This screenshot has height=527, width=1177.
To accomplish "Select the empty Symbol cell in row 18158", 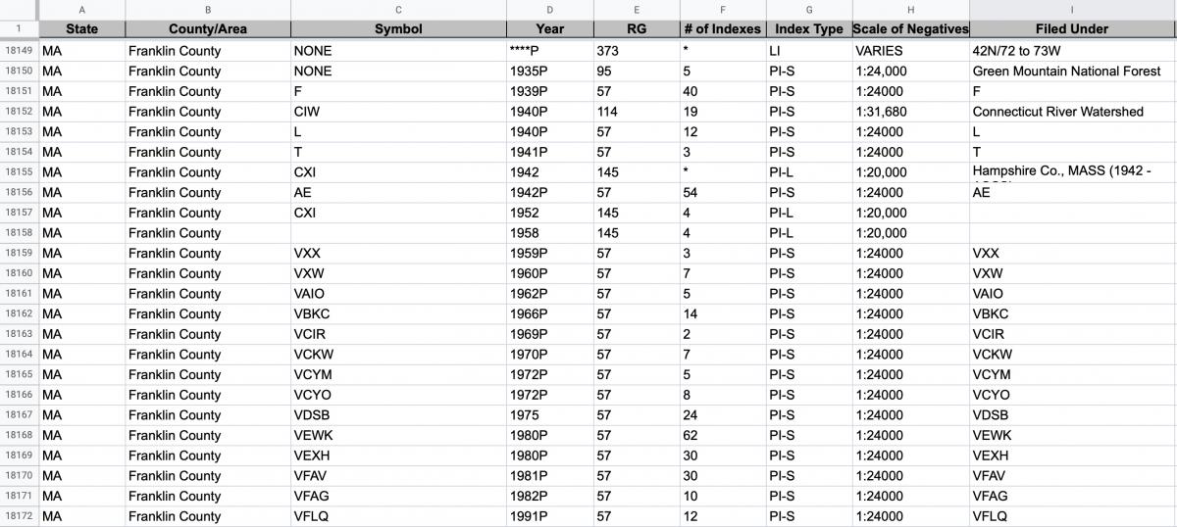I will (x=398, y=233).
